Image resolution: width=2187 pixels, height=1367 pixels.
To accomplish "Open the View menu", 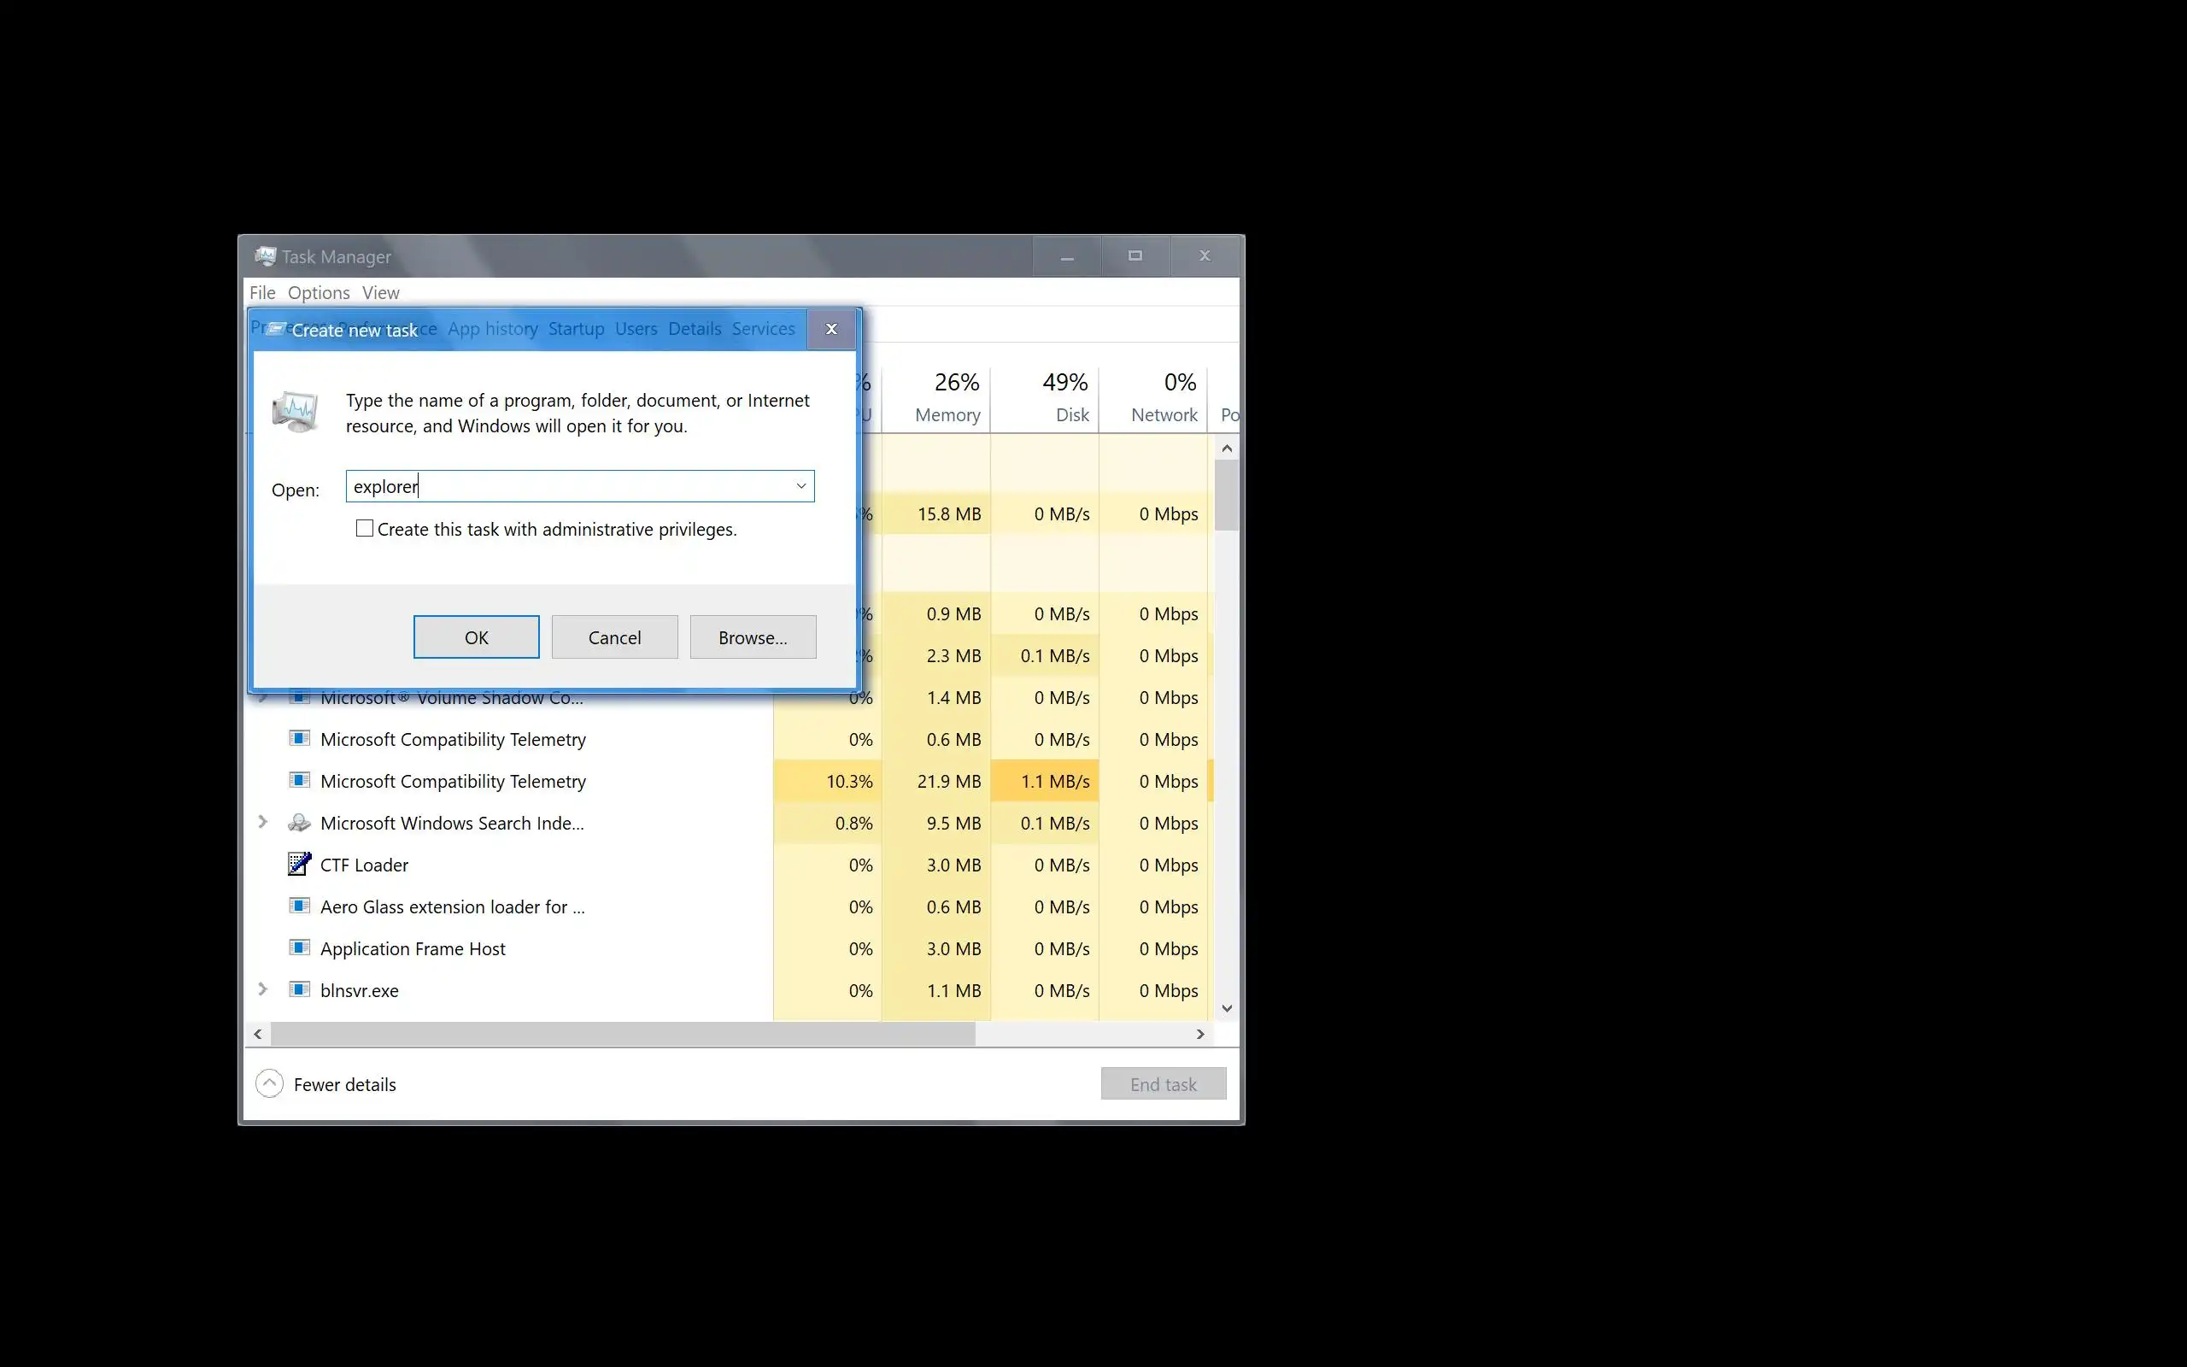I will 380,293.
